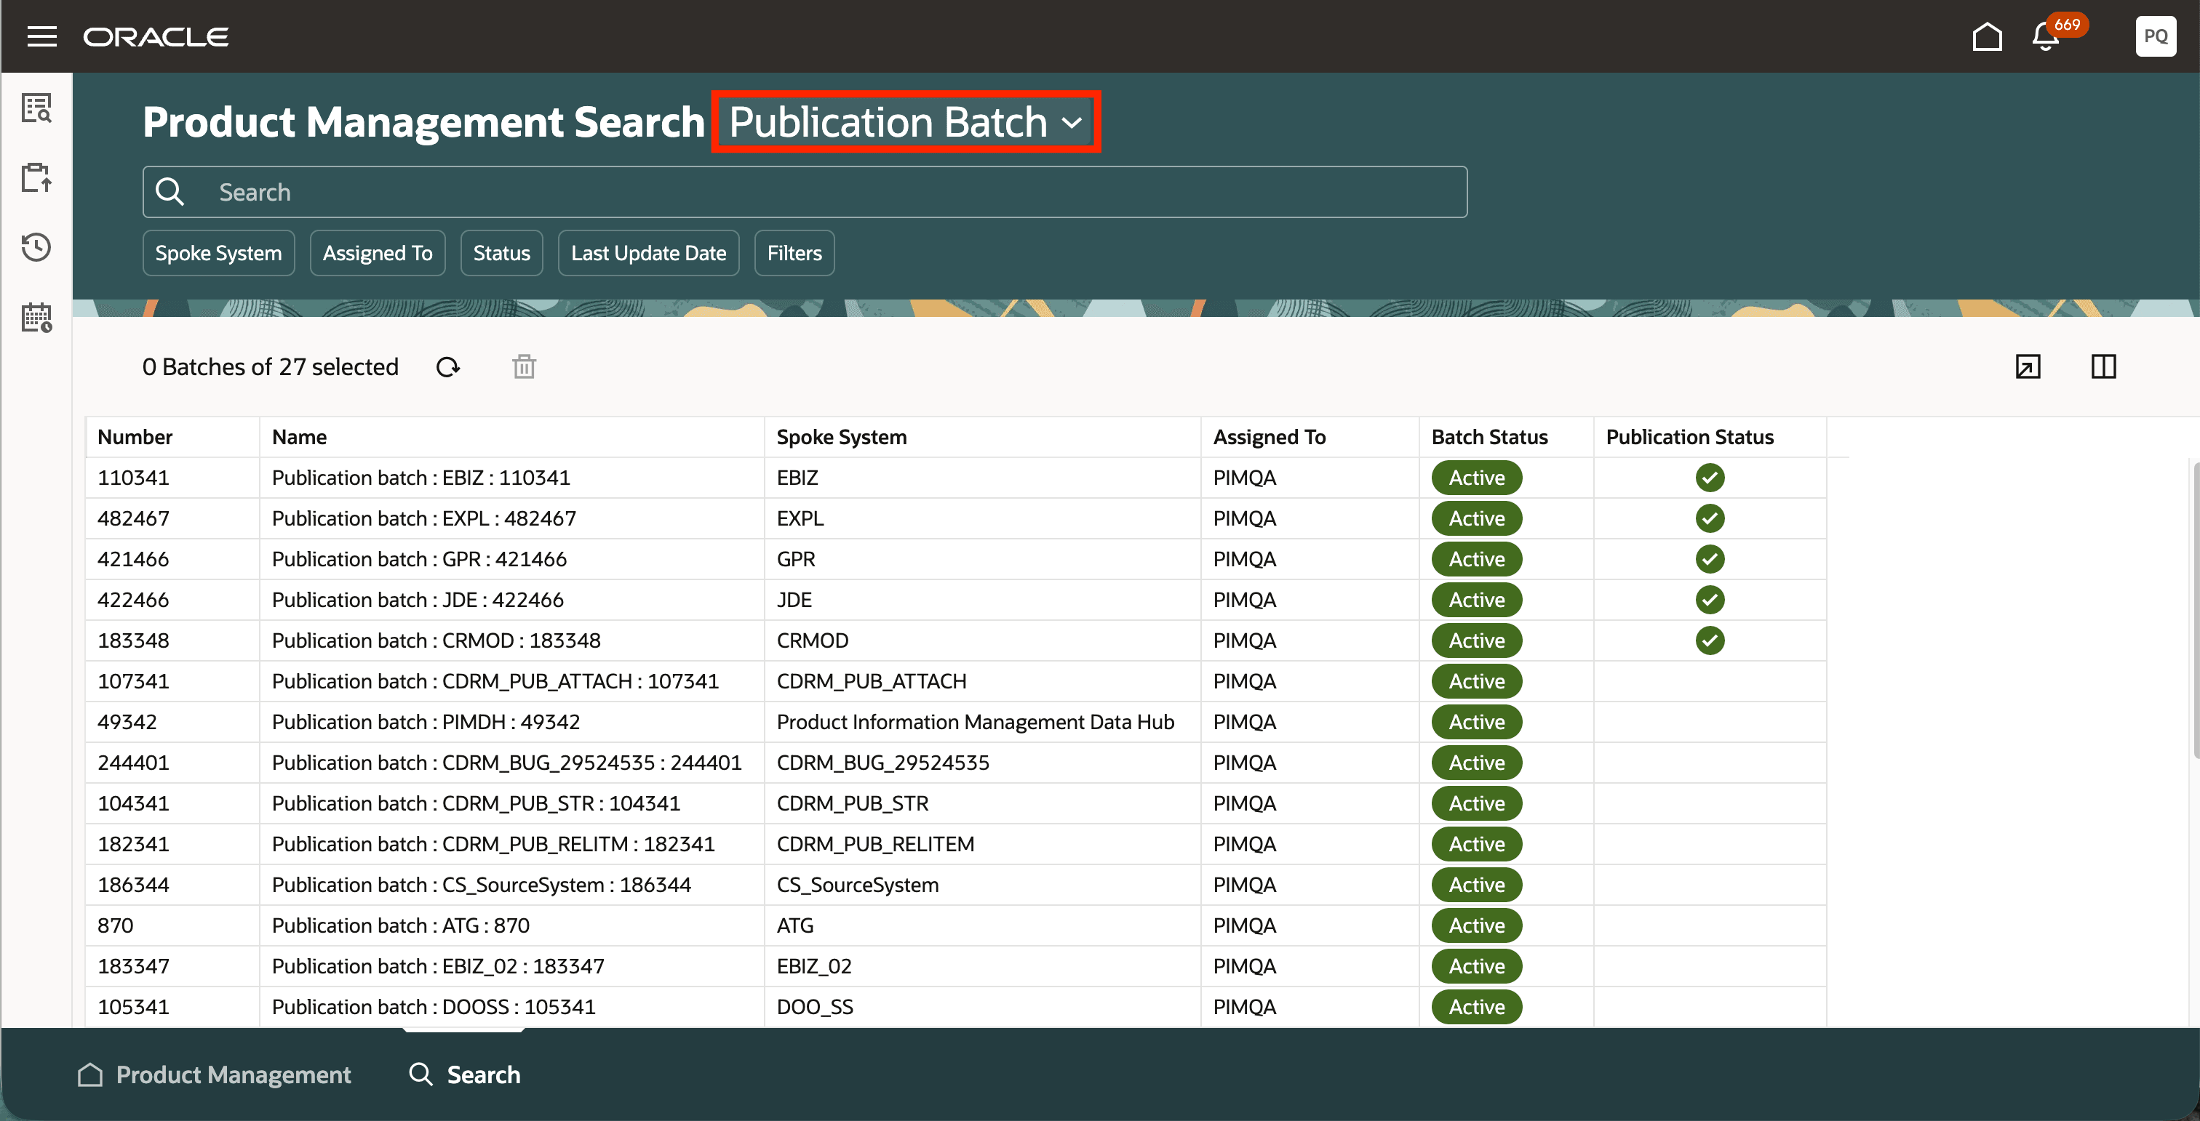Click Active badge for batch 186344

click(x=1477, y=885)
